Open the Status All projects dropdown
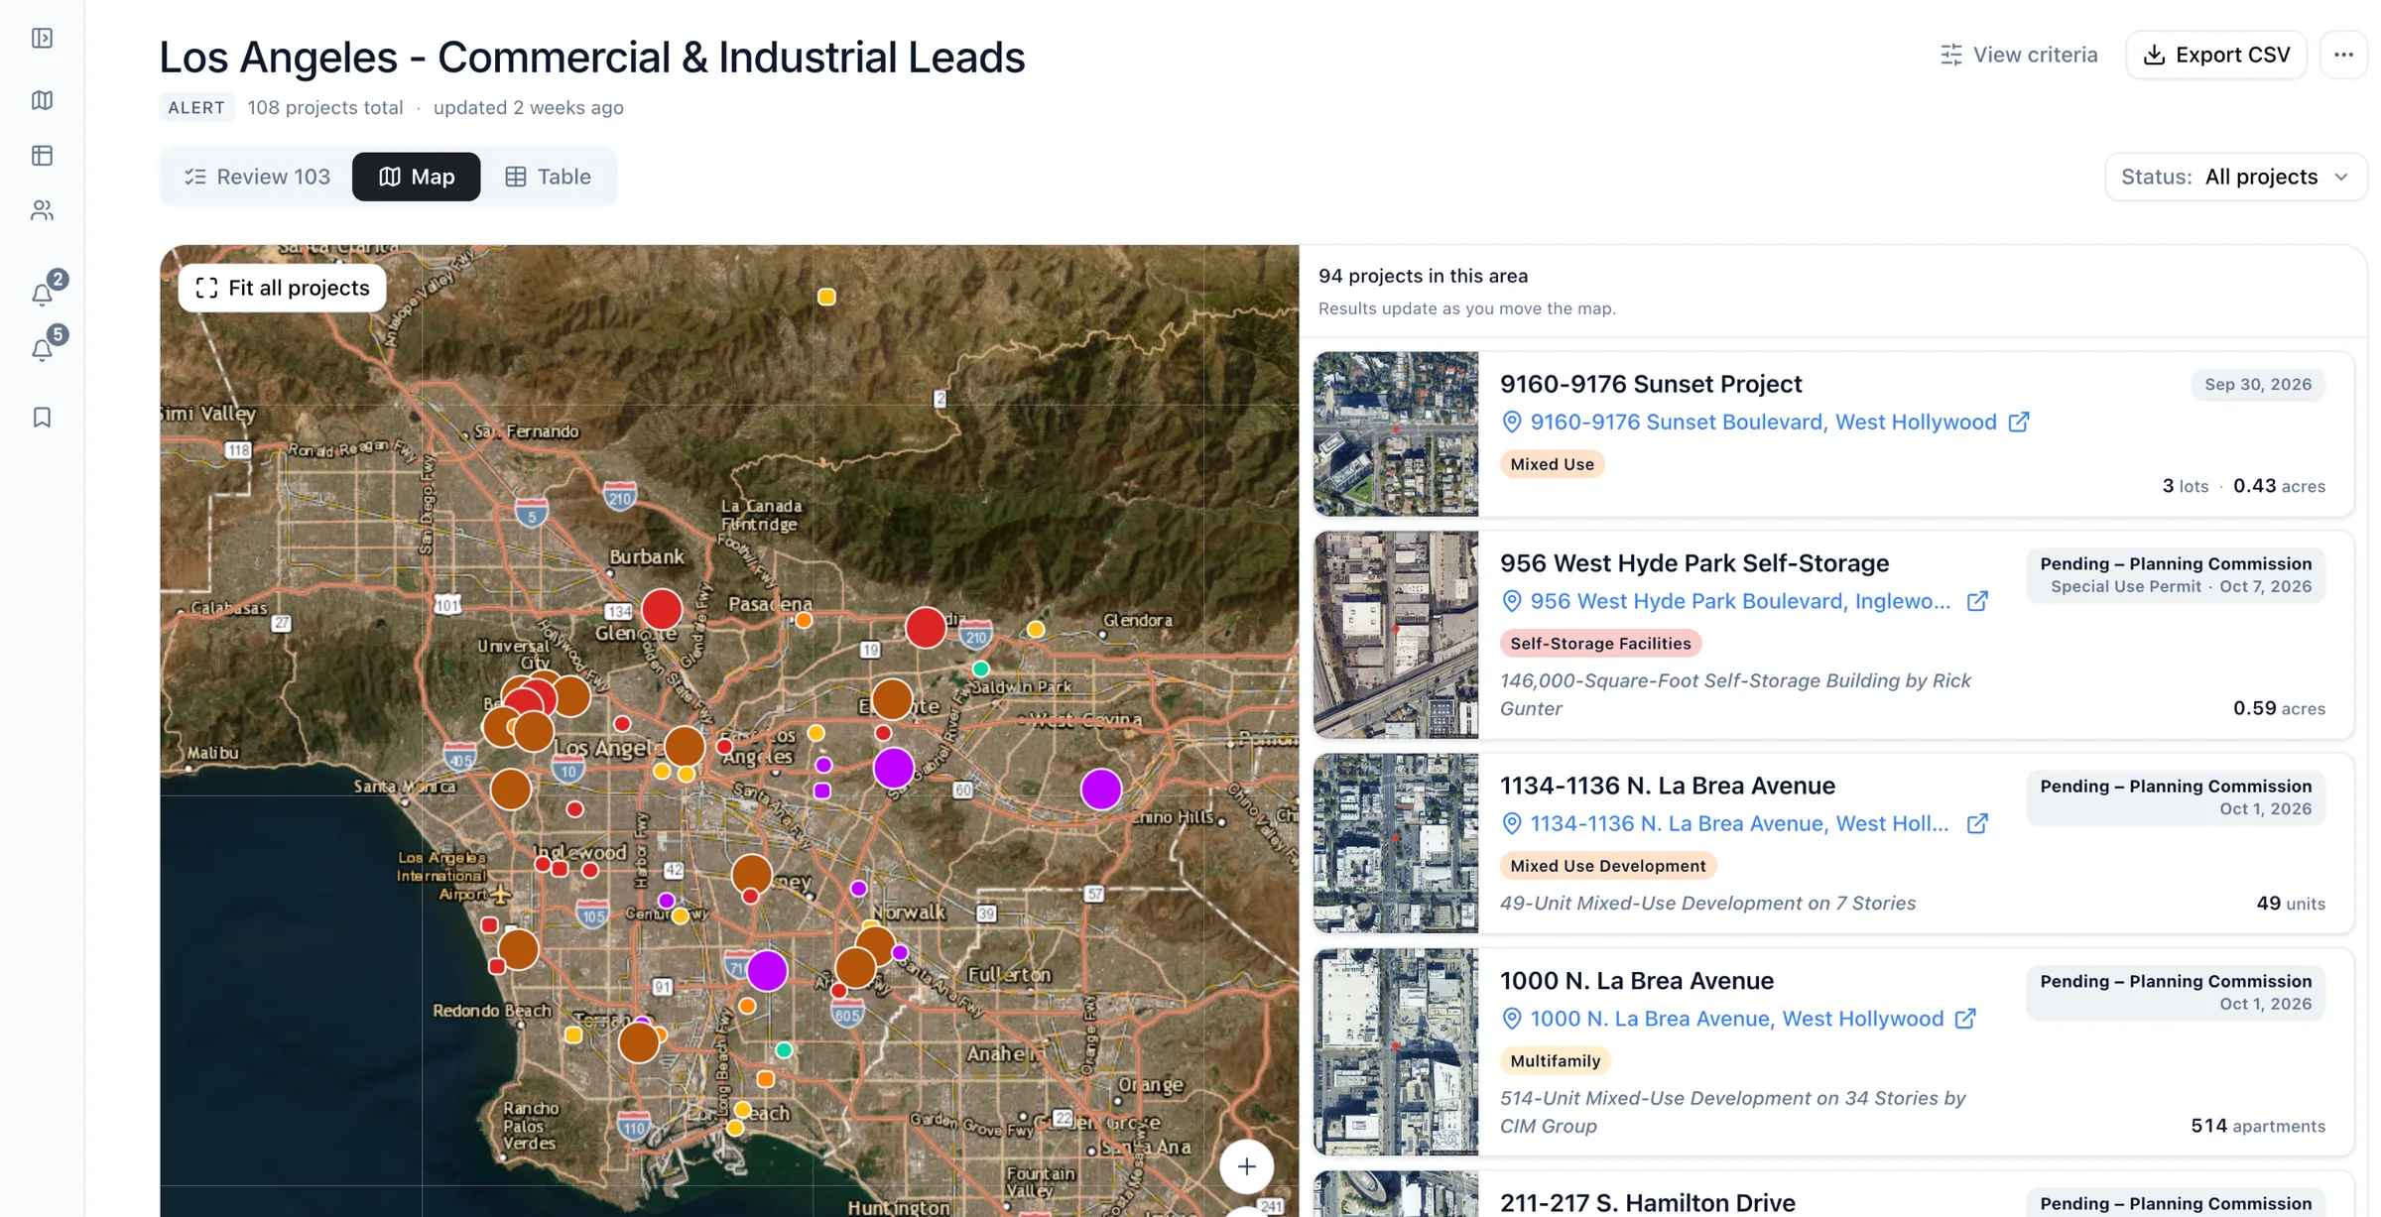Image resolution: width=2381 pixels, height=1217 pixels. 2235,177
